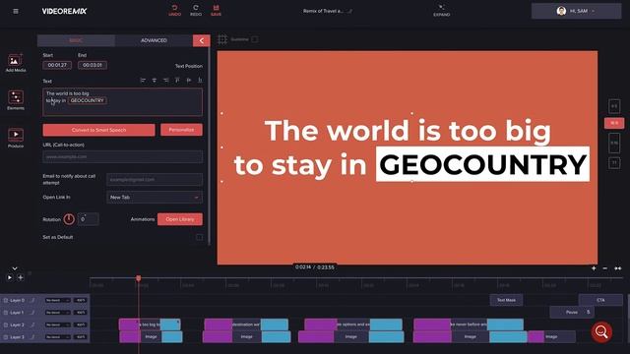Click edit icon on Layer 0
Screen dimensions: 630x354
coord(32,300)
